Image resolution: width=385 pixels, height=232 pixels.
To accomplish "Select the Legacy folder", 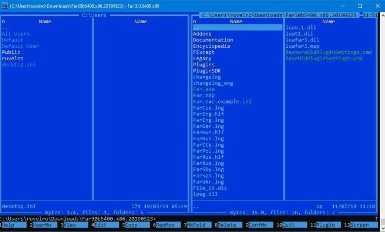I will click(202, 58).
